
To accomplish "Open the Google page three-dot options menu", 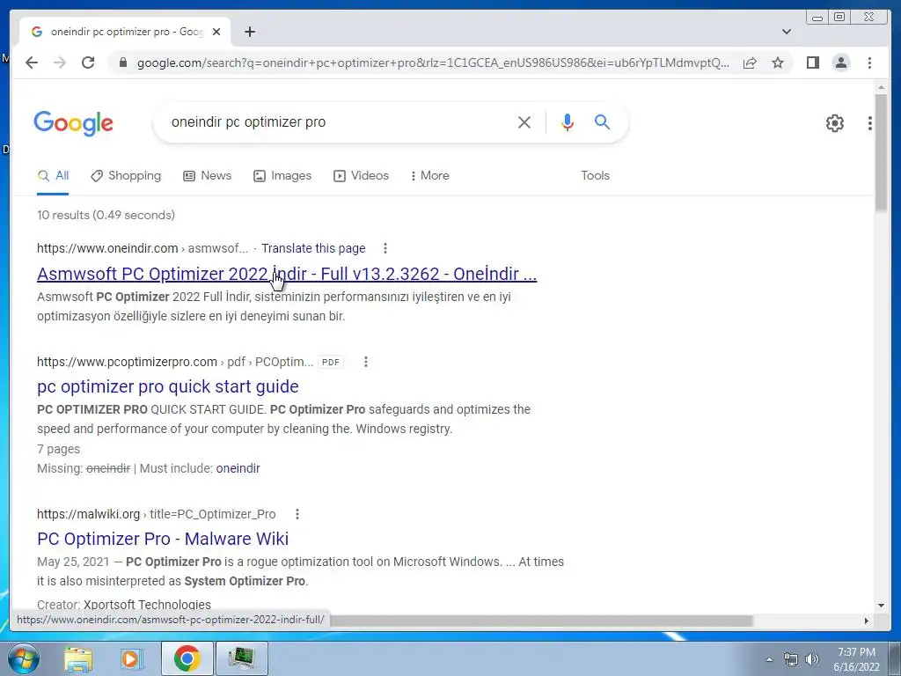I will coord(870,122).
